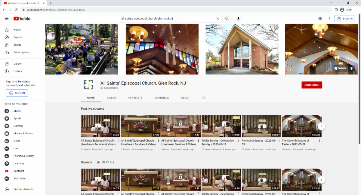Open options menu for Pentecost Sunday video
Screen dimensions: 361x195
coord(279,140)
